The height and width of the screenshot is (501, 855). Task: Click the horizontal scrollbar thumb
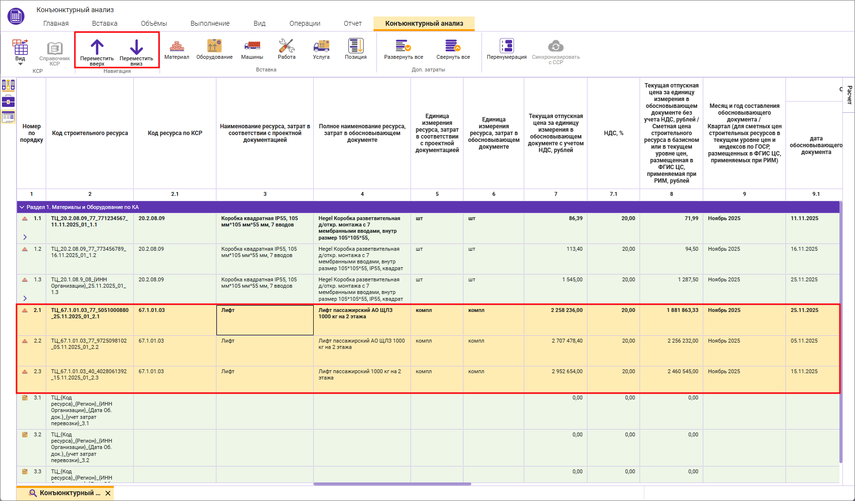pyautogui.click(x=392, y=484)
